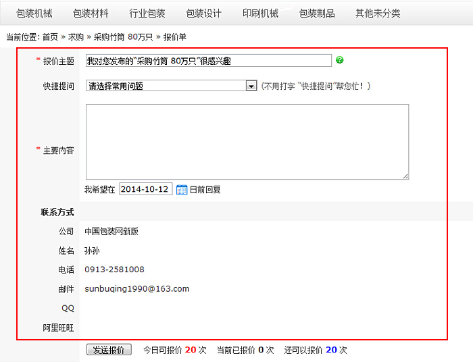Open the 包装机械 category tab

point(34,13)
